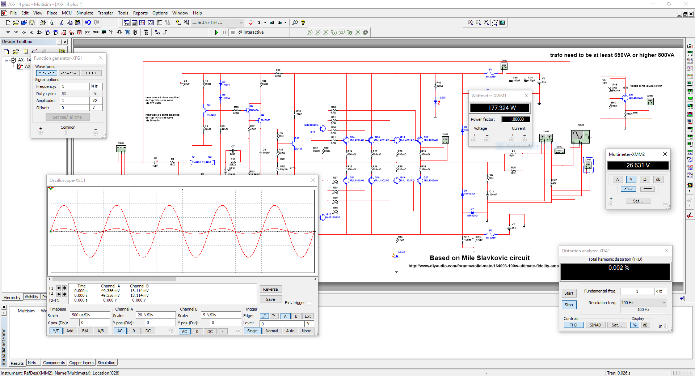Select the square waveform in the Function generator

coord(91,73)
